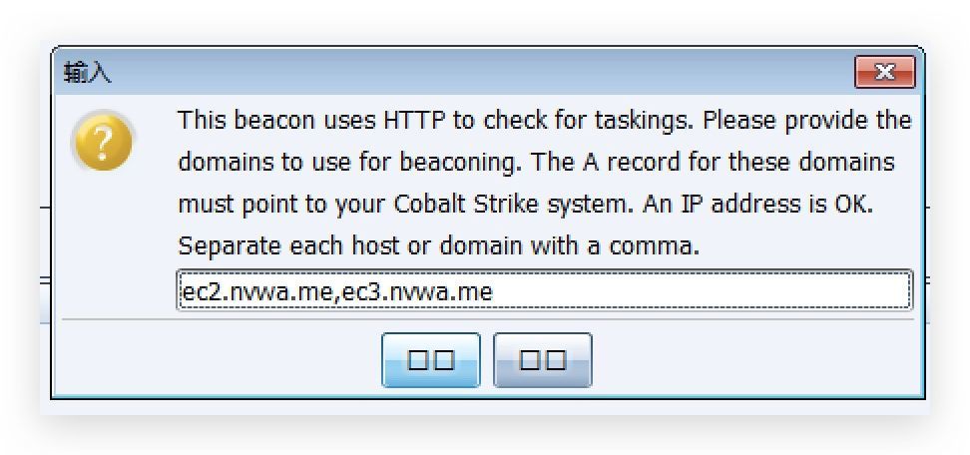Viewport: 970px width, 455px height.
Task: Close the dialog with red X button
Action: pos(884,72)
